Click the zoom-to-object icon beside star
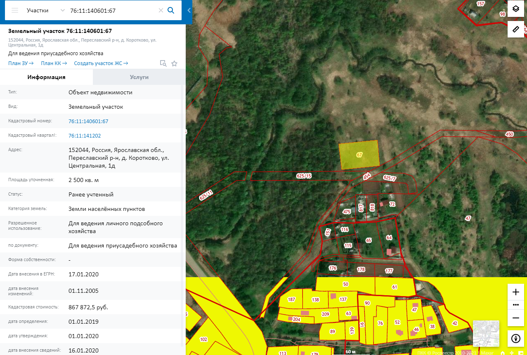Image resolution: width=527 pixels, height=355 pixels. click(x=163, y=63)
